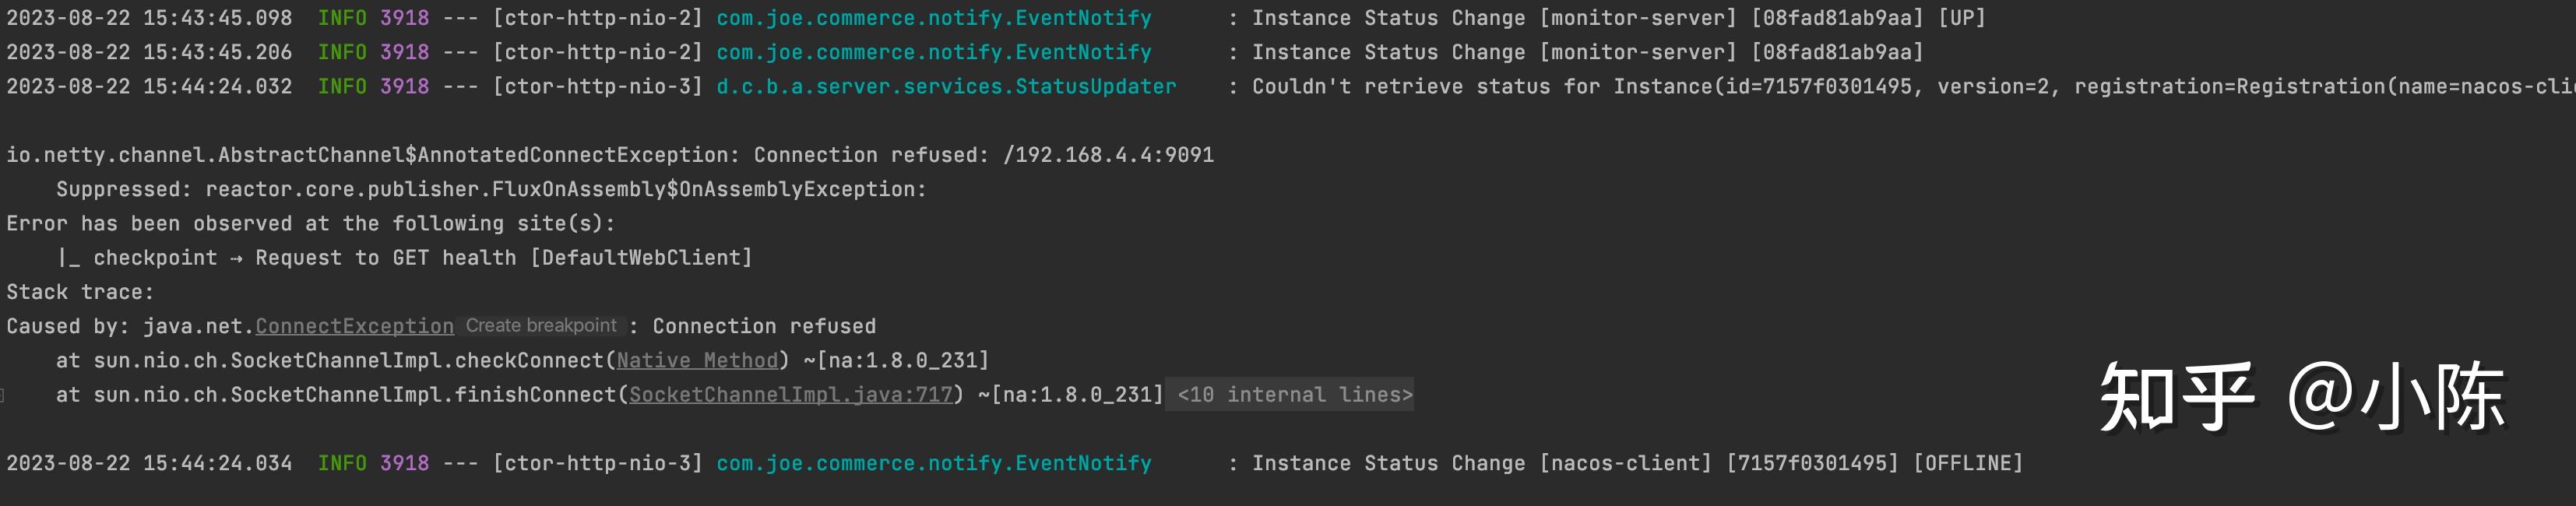Click the Suppressed FluxOnAssembly exception line

tap(491, 189)
